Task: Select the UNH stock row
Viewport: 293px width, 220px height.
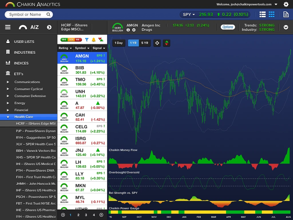Action: point(82,94)
